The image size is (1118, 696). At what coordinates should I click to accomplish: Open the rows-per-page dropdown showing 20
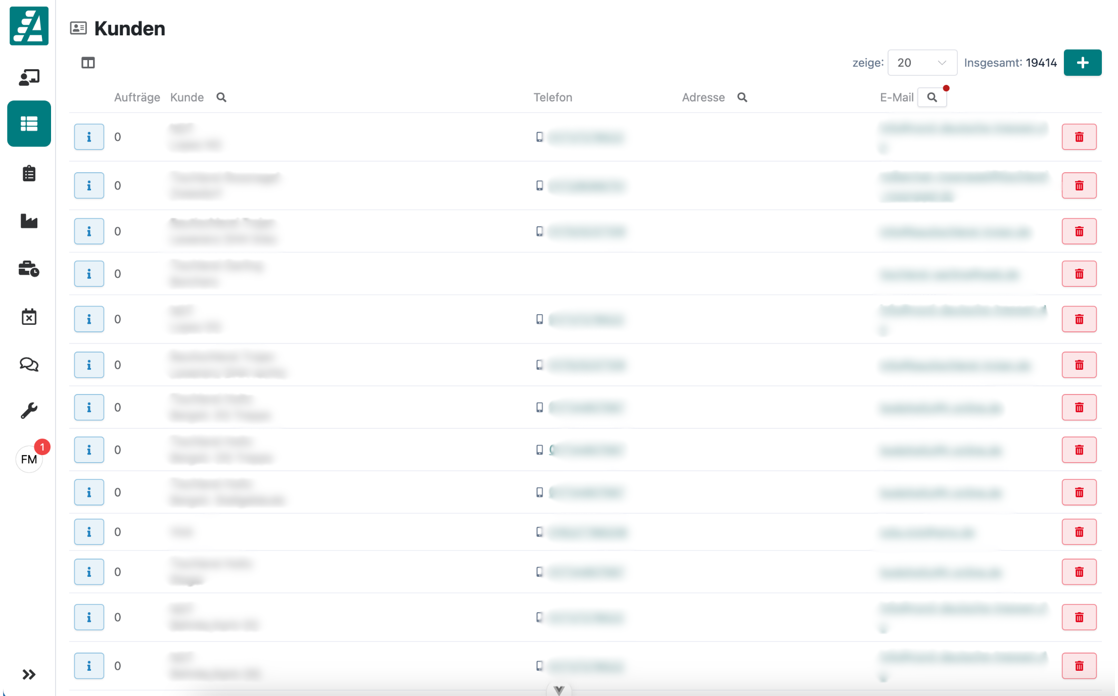coord(921,63)
